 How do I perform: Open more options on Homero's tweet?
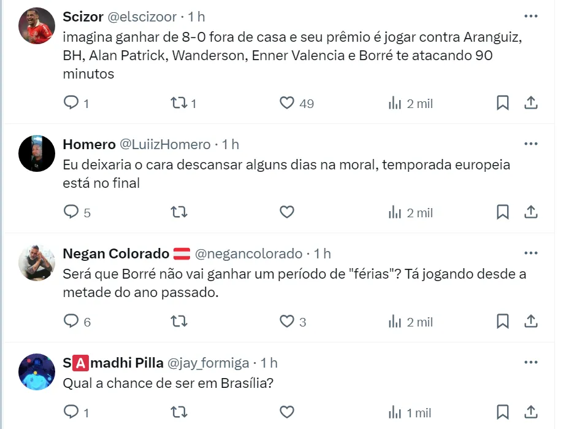tap(530, 144)
